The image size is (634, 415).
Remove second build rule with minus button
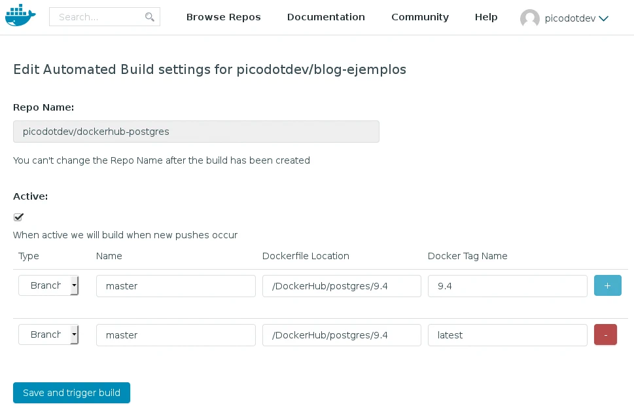click(605, 334)
